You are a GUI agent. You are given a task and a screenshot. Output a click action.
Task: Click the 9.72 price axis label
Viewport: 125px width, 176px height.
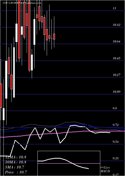(116, 125)
